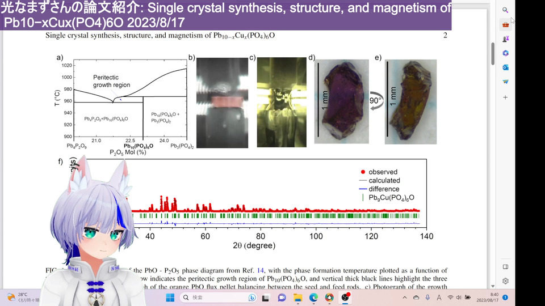The width and height of the screenshot is (545, 306).
Task: Open OneDrive cloud icon in system tray
Action: [x=416, y=297]
